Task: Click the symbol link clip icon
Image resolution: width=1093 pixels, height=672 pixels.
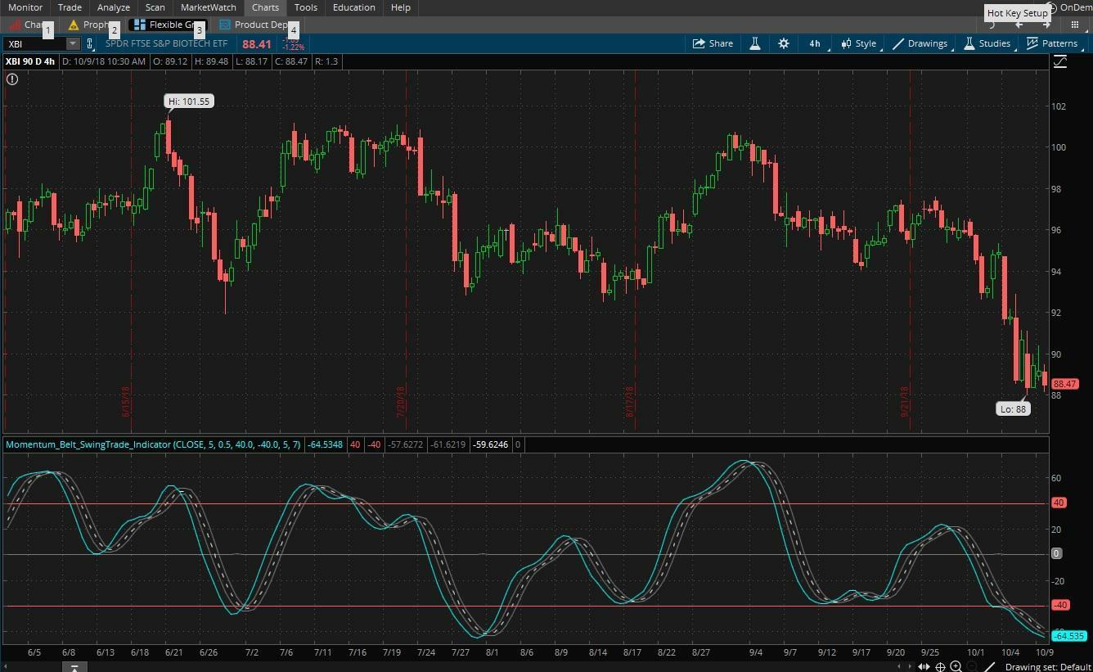Action: tap(90, 43)
